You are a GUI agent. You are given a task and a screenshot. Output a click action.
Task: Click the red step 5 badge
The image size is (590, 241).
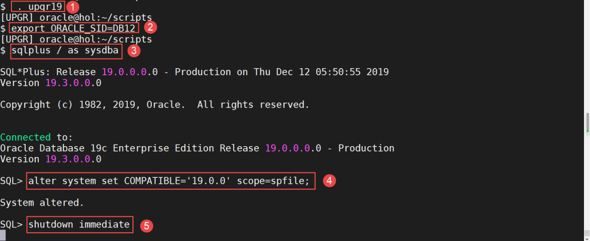[146, 225]
